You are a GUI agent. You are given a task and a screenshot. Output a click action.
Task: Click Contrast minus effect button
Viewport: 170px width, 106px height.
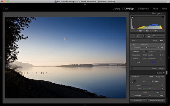144,59
